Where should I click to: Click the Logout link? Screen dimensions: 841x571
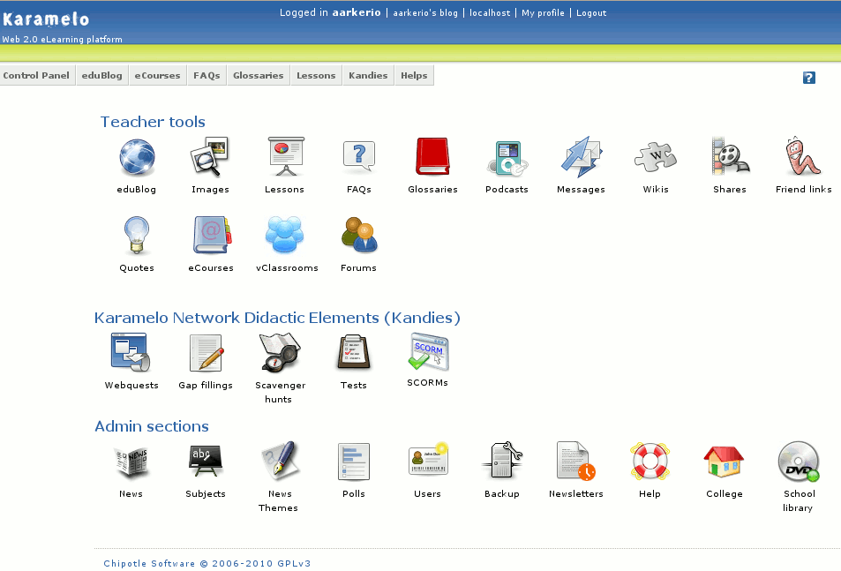coord(591,13)
